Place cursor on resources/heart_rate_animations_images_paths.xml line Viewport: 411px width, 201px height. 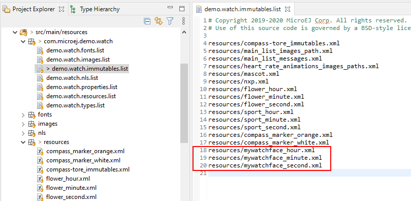[294, 66]
